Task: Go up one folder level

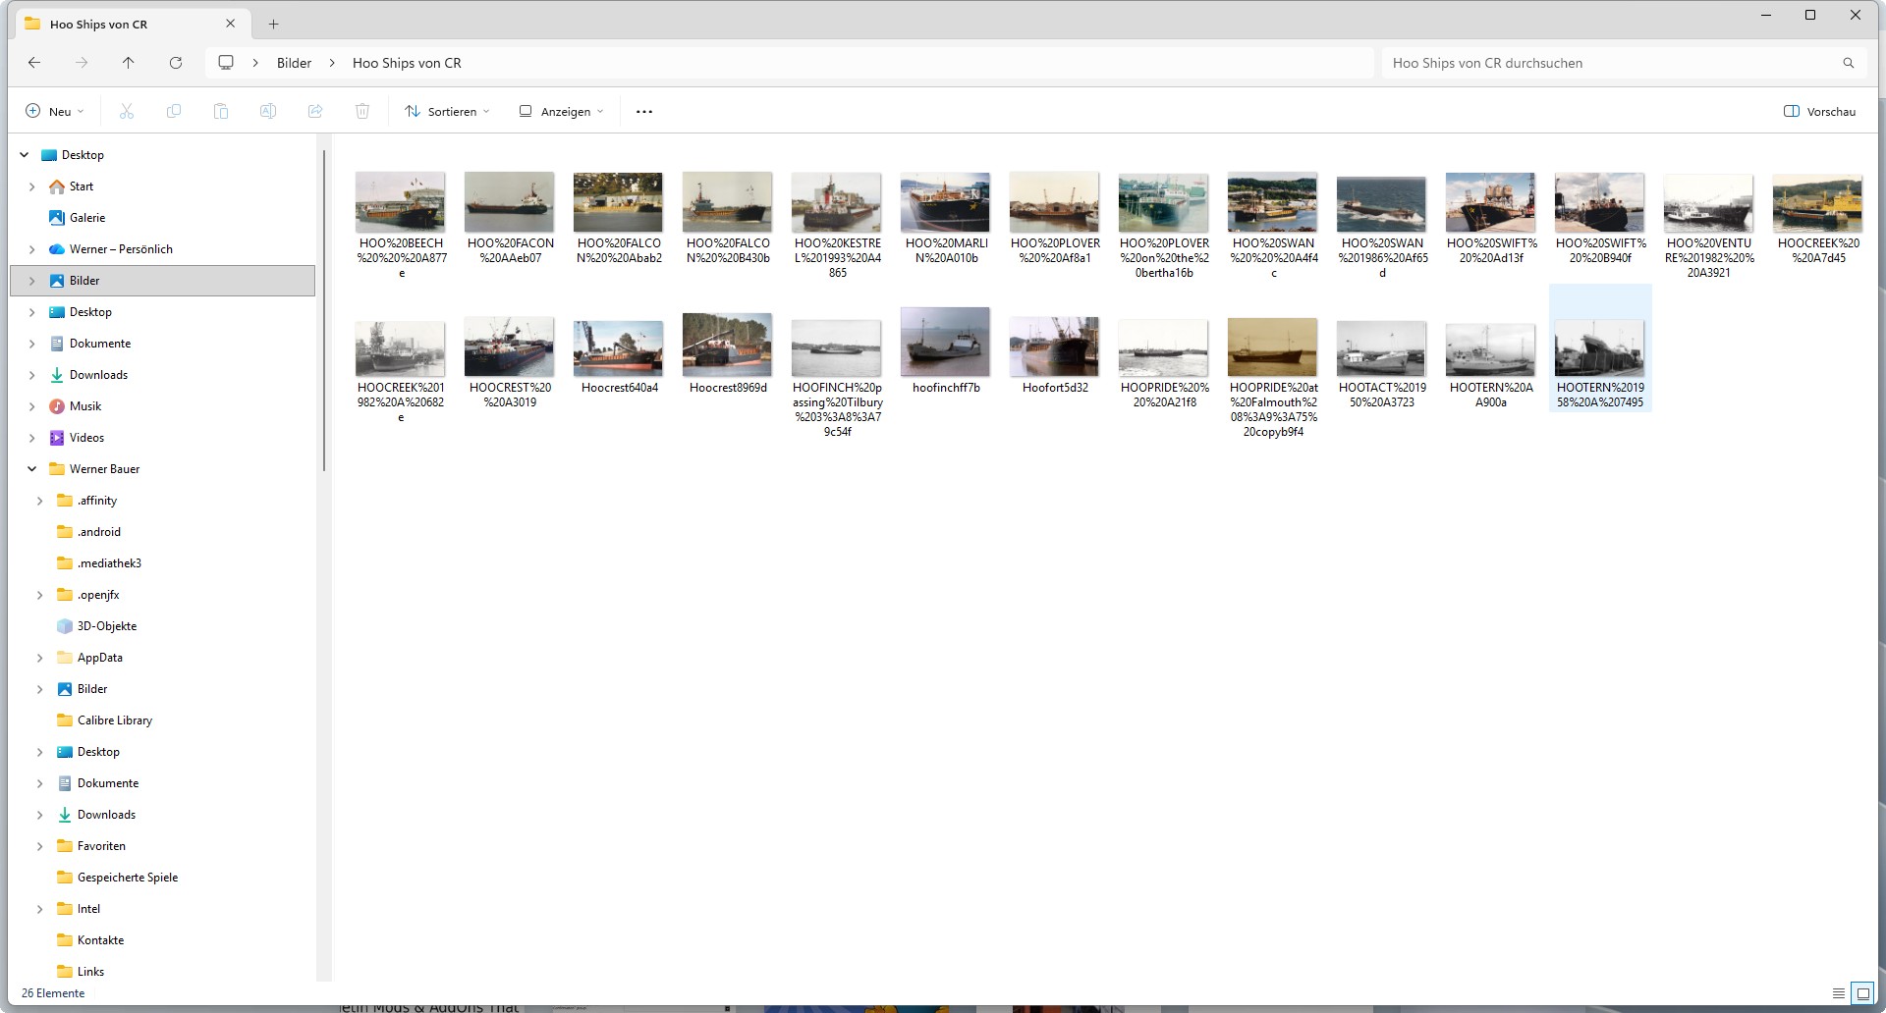Action: pos(129,63)
